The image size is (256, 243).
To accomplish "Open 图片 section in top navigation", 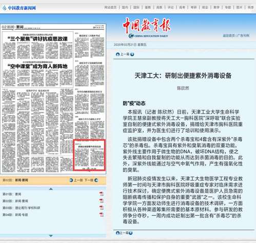I will coord(239,7).
